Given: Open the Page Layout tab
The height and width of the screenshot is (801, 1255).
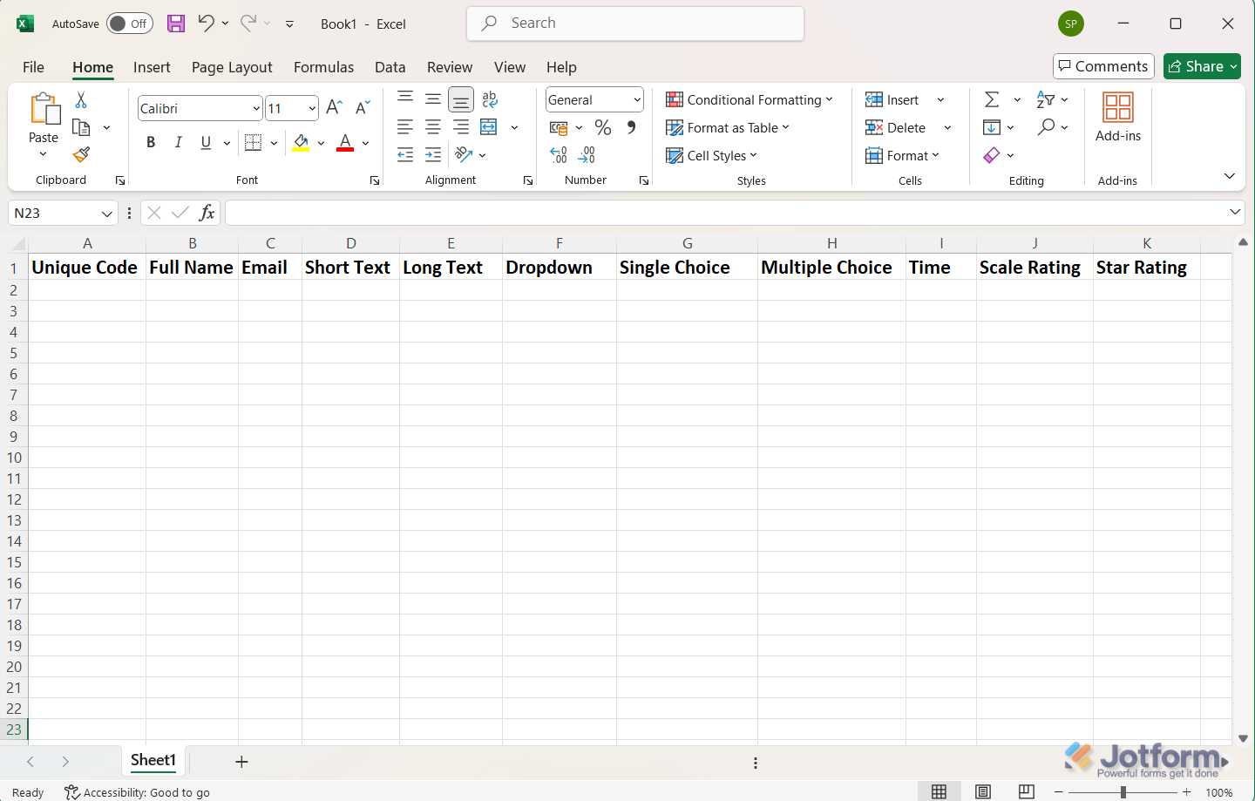Looking at the screenshot, I should pos(232,67).
